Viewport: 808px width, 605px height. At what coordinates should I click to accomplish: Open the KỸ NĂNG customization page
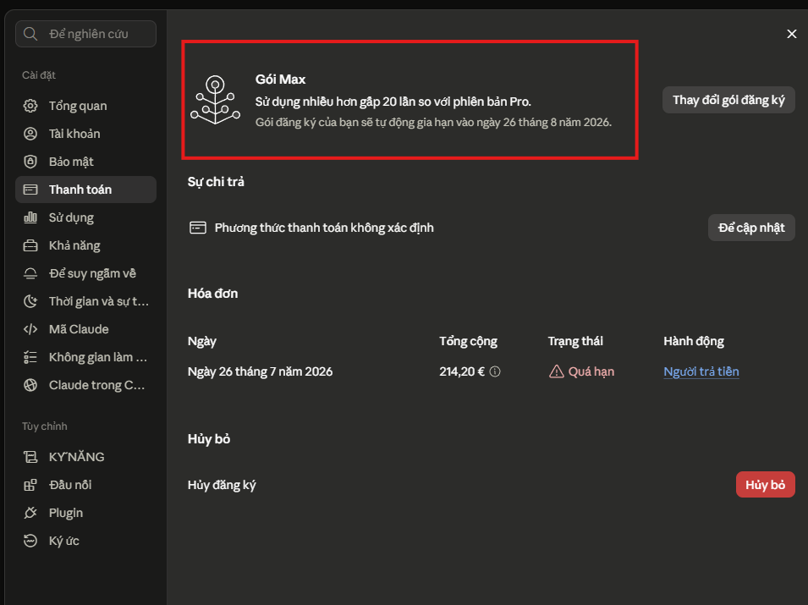coord(85,457)
